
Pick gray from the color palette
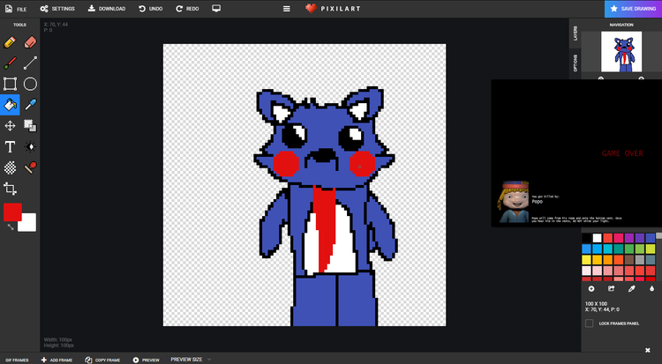point(640,259)
